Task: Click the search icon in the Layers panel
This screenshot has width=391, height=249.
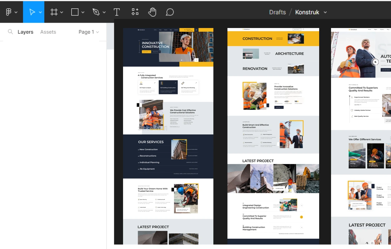Action: tap(10, 32)
